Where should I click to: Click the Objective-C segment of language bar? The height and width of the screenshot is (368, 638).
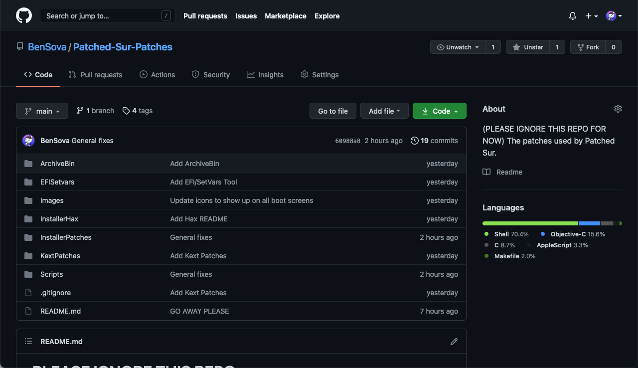pos(590,223)
